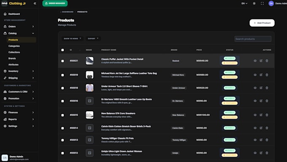Edit Tommy Hilfiger Classic Fit Polo

click(261, 140)
